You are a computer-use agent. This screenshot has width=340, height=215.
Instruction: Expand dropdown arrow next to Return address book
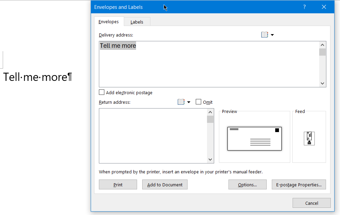click(189, 102)
